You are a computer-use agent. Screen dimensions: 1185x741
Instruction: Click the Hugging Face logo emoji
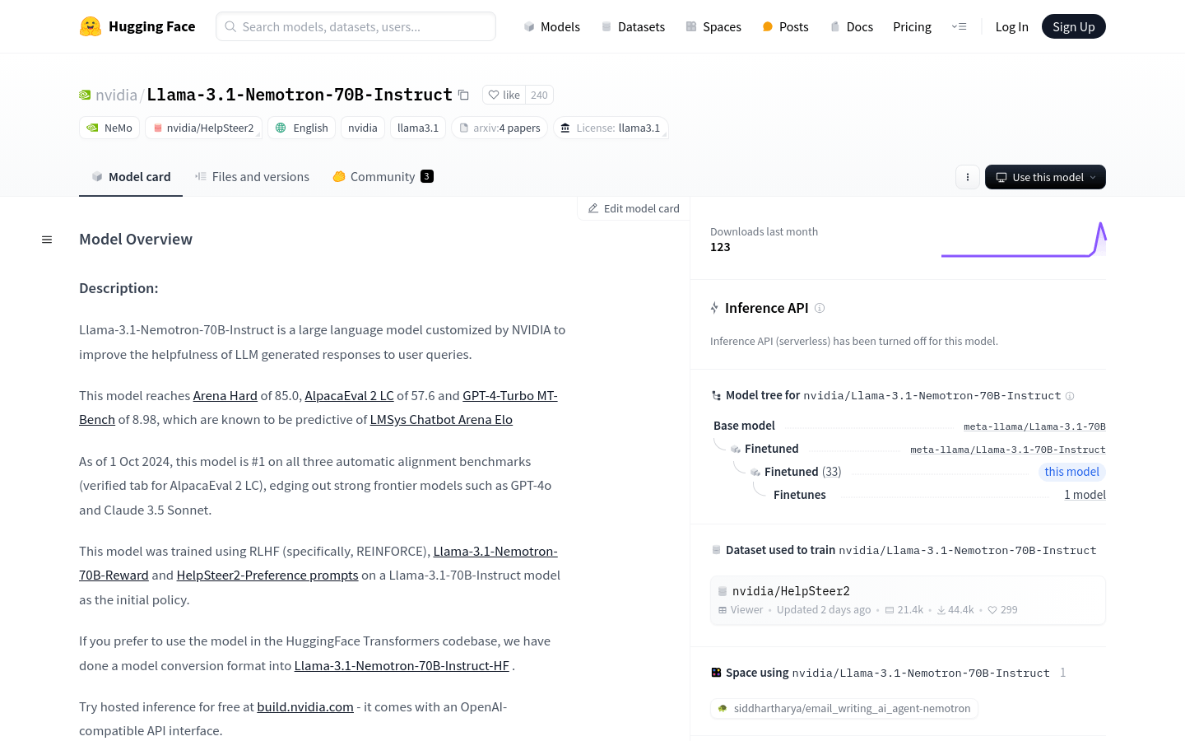click(x=91, y=26)
